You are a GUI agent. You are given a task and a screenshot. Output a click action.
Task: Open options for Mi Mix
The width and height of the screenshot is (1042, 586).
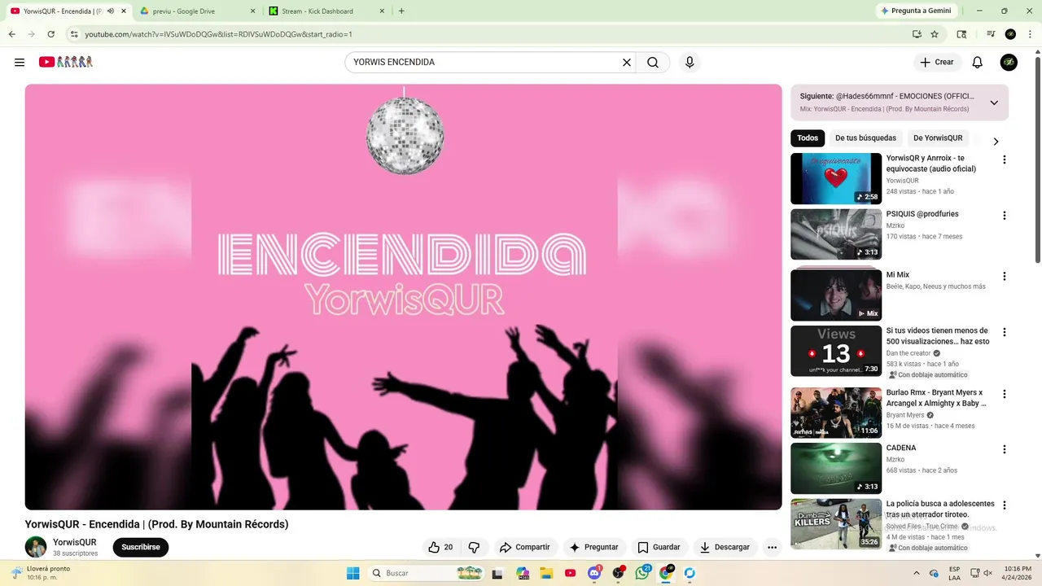1005,277
